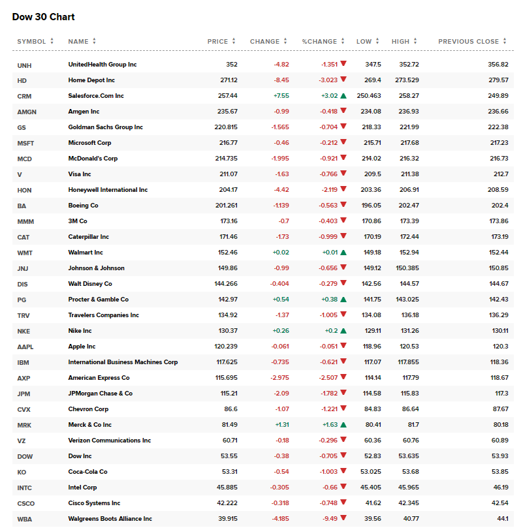Click UnitedHealth price value 352
Screen dimensions: 521x528
coord(232,65)
